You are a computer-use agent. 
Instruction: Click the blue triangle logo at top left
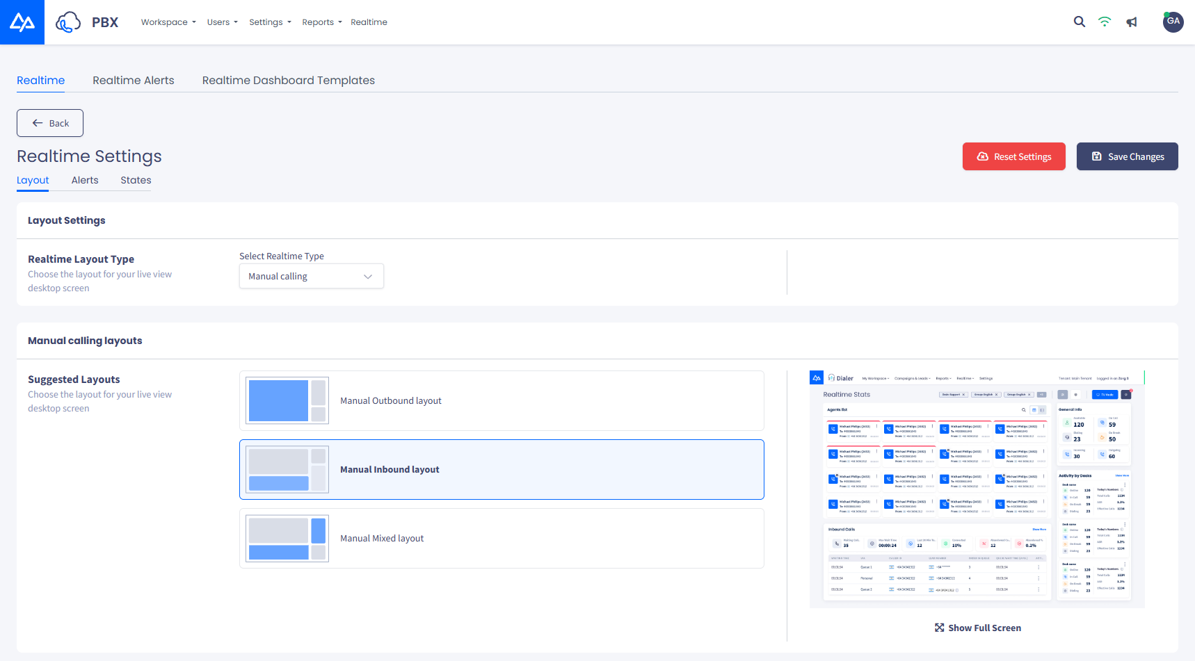(x=22, y=22)
